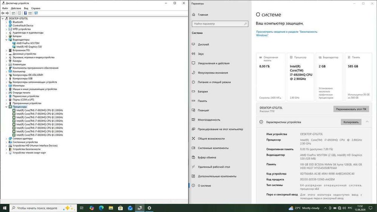Open Удаленный рабочий стол page
Image resolution: width=377 pixels, height=212 pixels.
pos(214,167)
